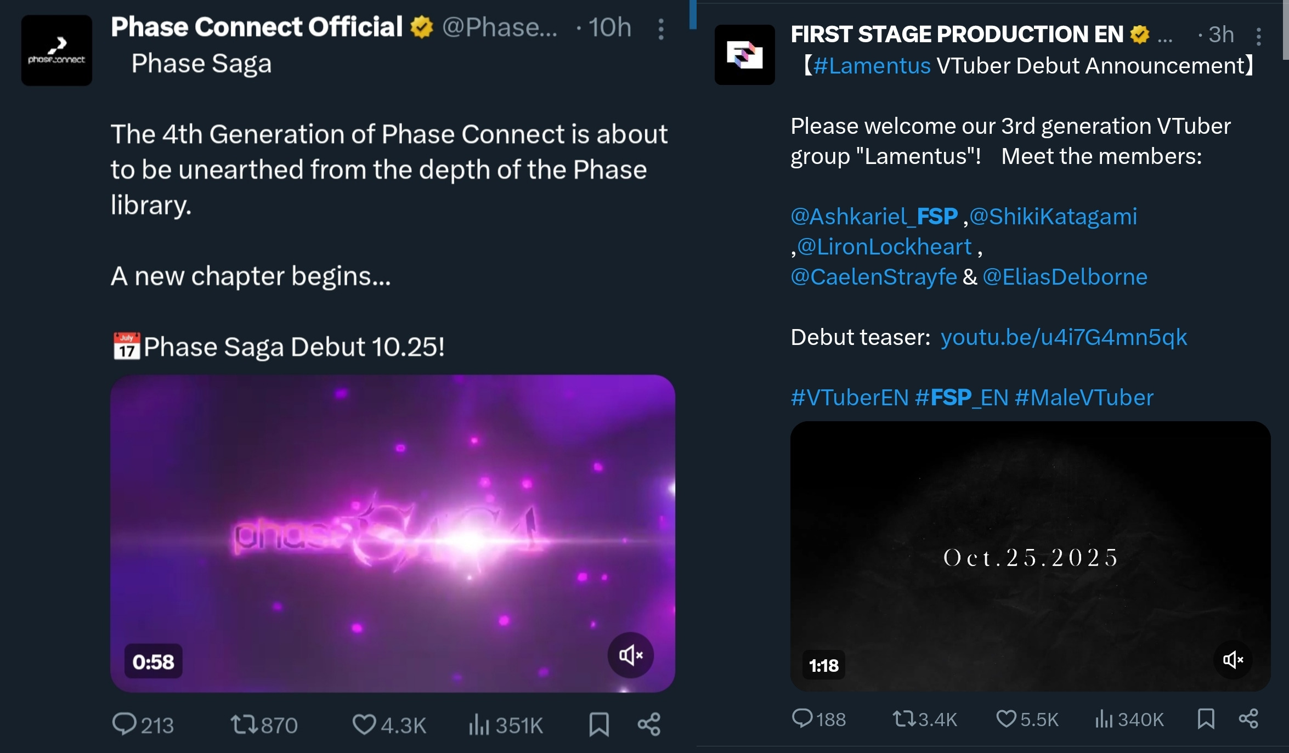Bookmark the Phase Saga debut post
This screenshot has height=753, width=1289.
click(x=599, y=724)
